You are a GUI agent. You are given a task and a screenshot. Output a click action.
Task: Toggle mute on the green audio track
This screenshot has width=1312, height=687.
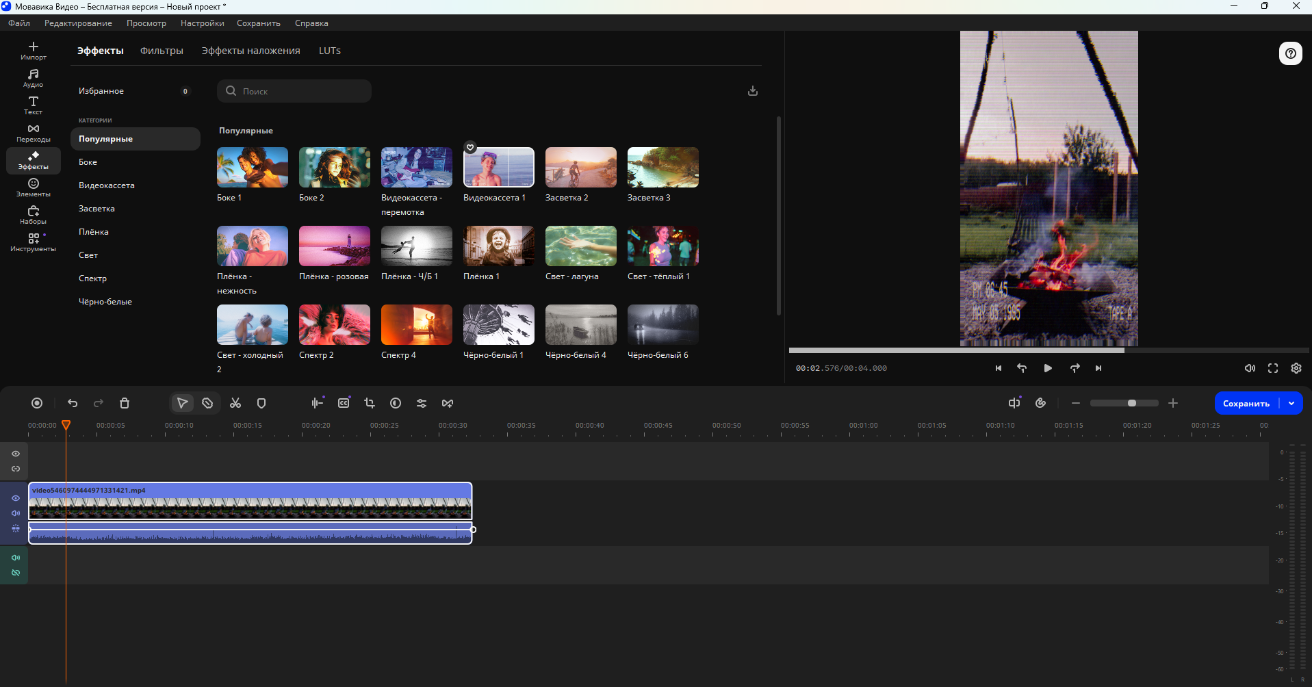point(16,558)
